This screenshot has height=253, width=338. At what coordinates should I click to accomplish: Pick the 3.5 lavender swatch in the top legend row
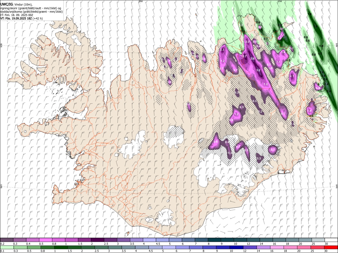137,240
